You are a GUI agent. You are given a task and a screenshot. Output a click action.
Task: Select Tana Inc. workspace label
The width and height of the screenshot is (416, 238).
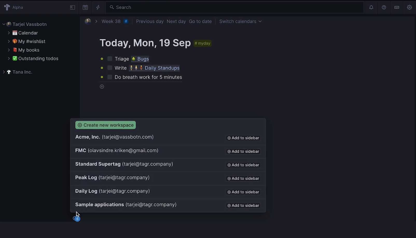[x=22, y=72]
